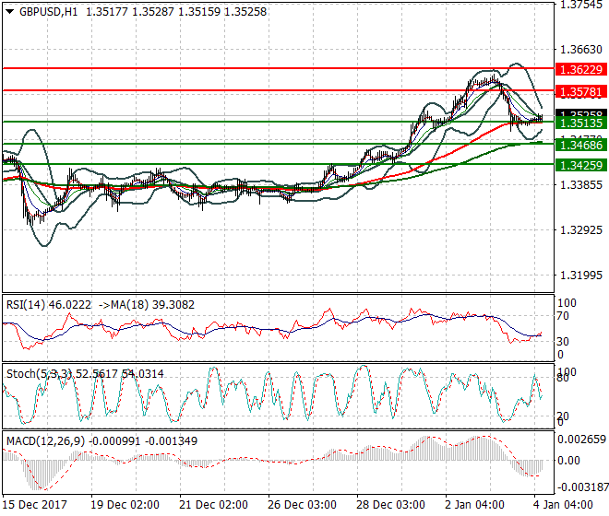This screenshot has height=516, width=609.
Task: Select the RSI(14) 46.0222 indicator label
Action: click(49, 305)
